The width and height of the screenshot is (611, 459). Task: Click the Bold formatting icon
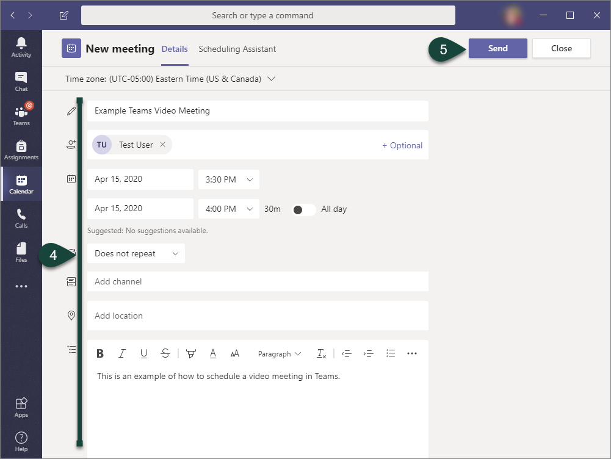[x=100, y=353]
